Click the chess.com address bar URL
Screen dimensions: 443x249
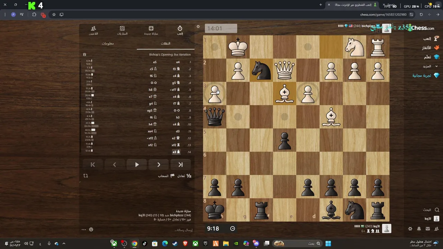(x=383, y=15)
